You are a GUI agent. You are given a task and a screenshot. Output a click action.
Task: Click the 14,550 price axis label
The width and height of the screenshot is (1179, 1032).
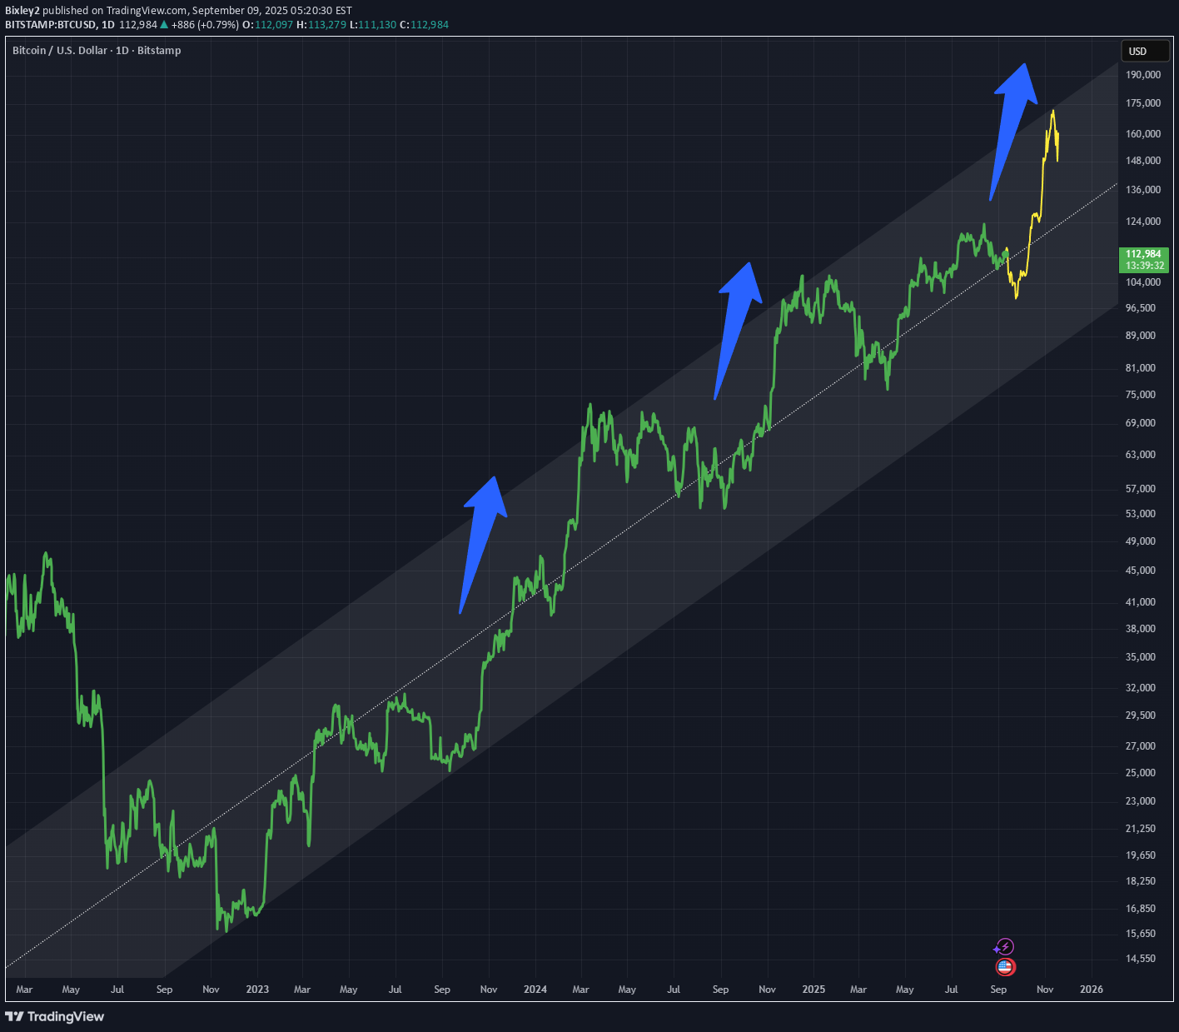point(1141,959)
